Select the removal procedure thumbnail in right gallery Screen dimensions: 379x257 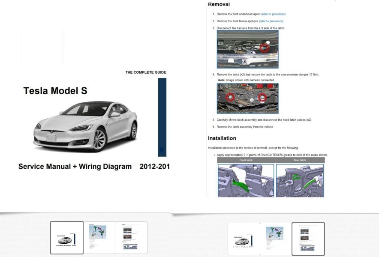308,239
